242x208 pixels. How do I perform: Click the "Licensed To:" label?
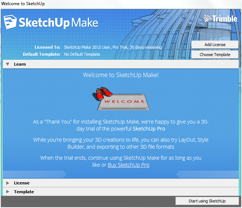[47, 47]
